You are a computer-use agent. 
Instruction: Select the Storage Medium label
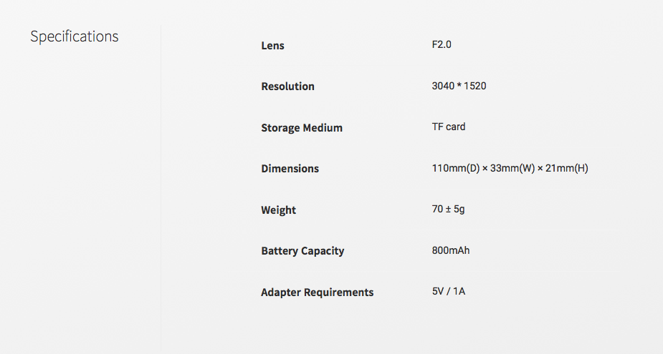[x=302, y=128]
